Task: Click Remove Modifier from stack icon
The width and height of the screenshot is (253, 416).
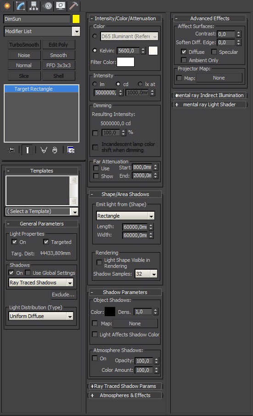Action: point(55,150)
